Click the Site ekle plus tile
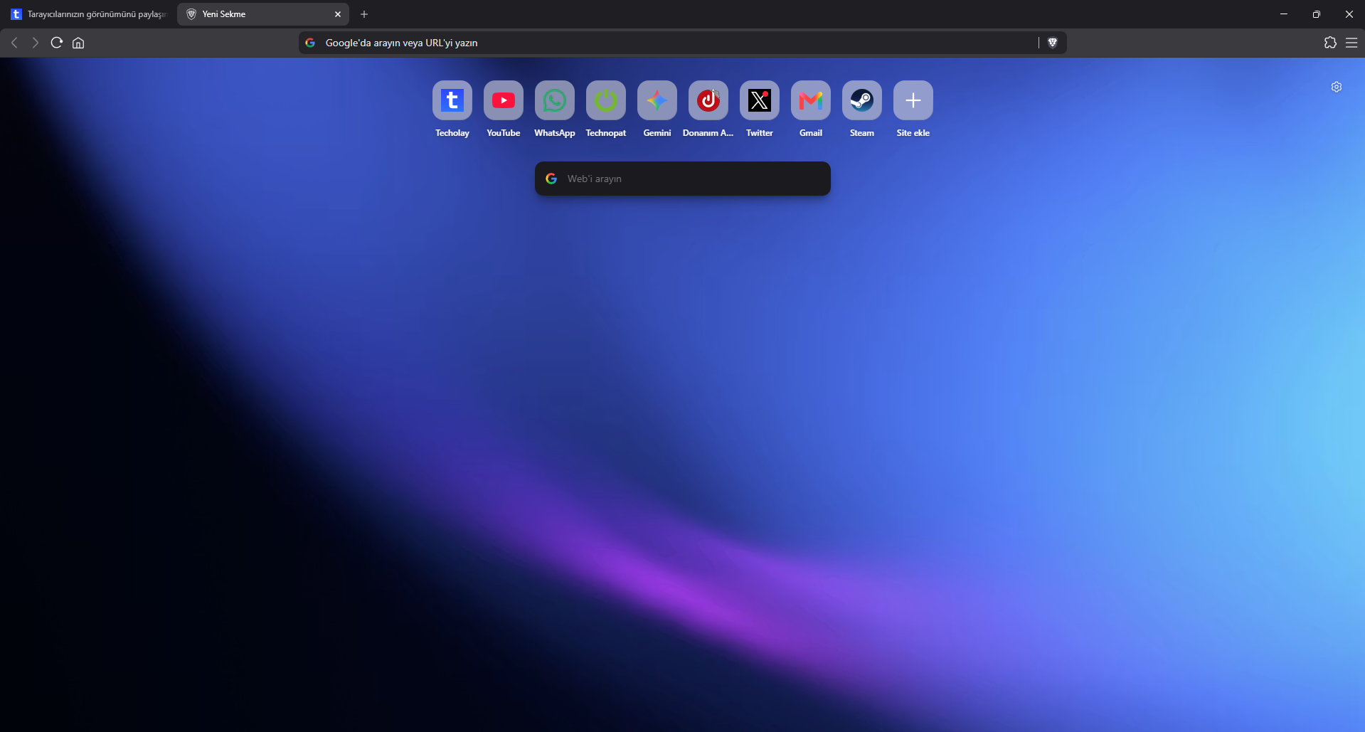This screenshot has width=1365, height=732. [913, 100]
